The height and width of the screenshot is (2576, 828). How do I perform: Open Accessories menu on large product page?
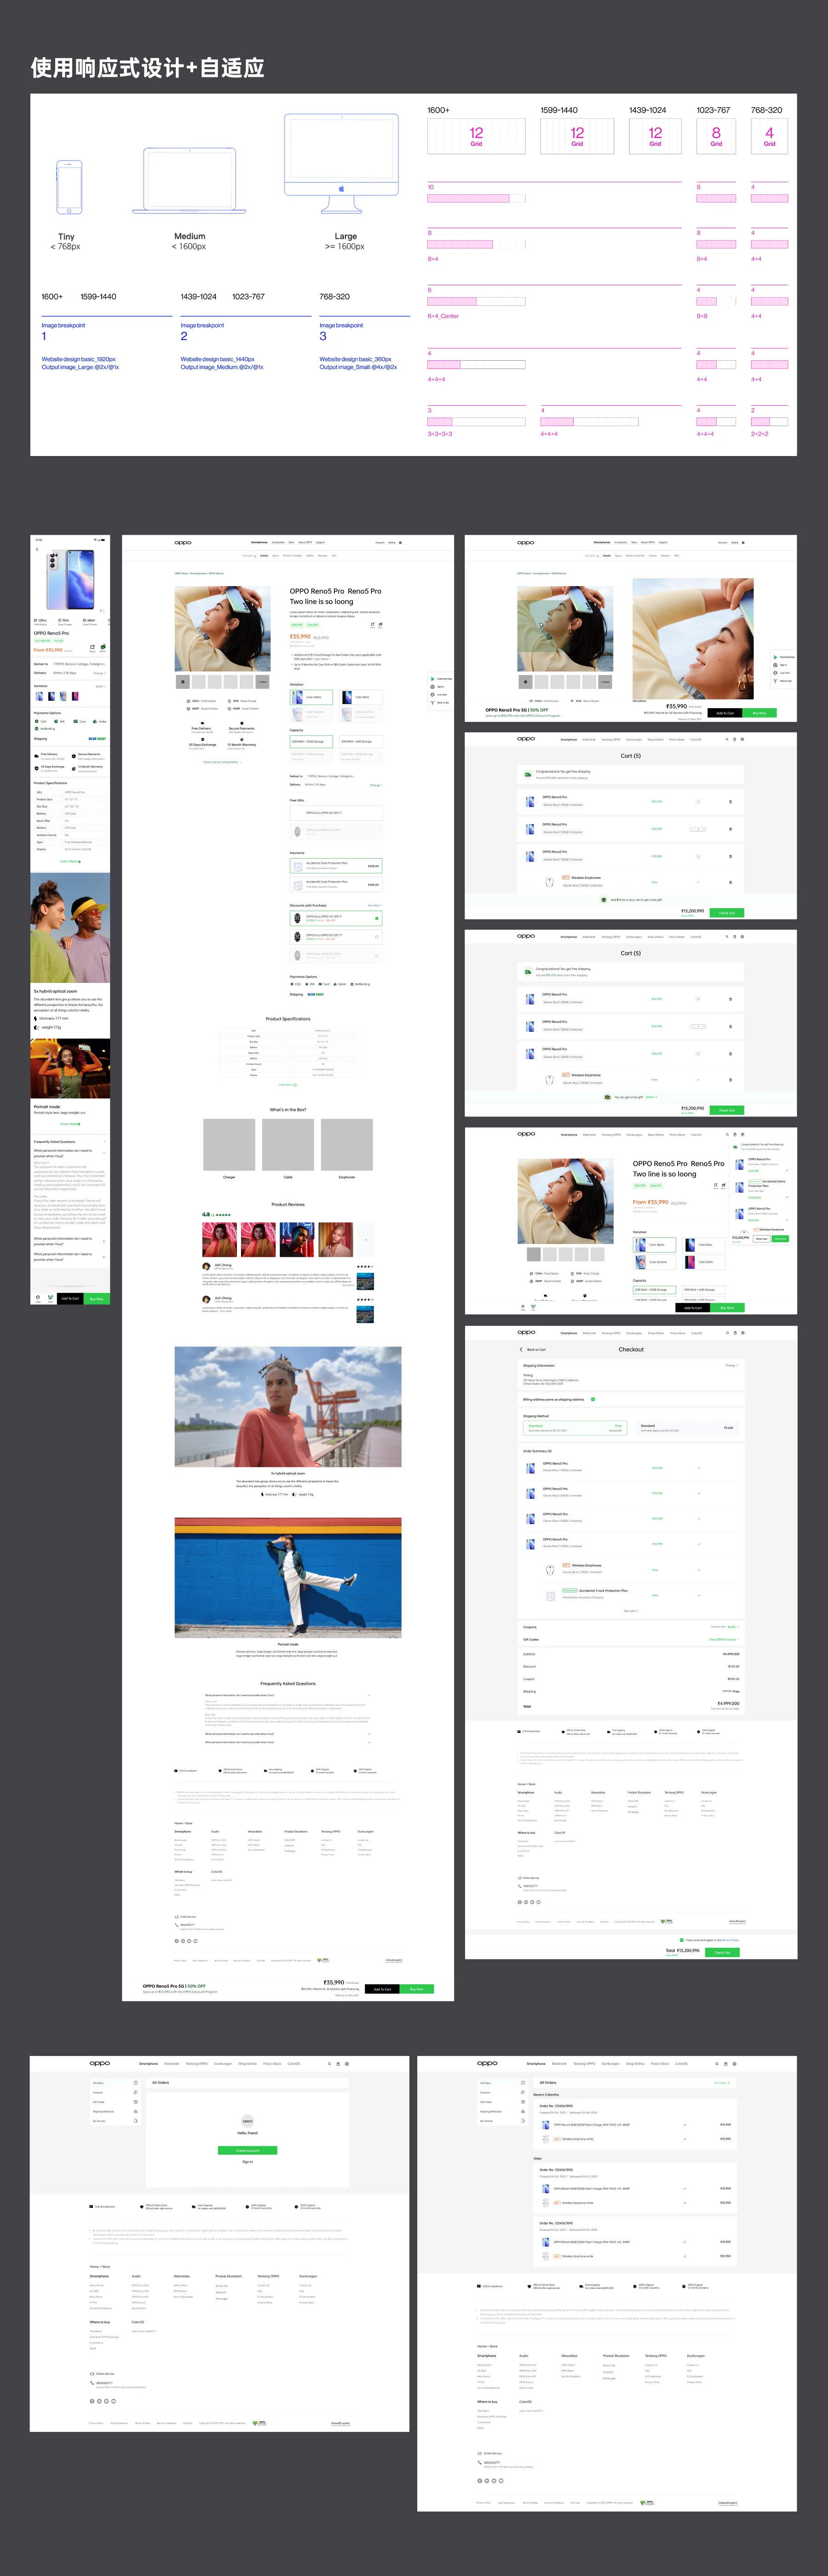pyautogui.click(x=278, y=543)
